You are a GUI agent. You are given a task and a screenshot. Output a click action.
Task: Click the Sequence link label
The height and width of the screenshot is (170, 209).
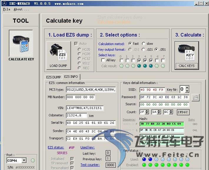coord(129,120)
